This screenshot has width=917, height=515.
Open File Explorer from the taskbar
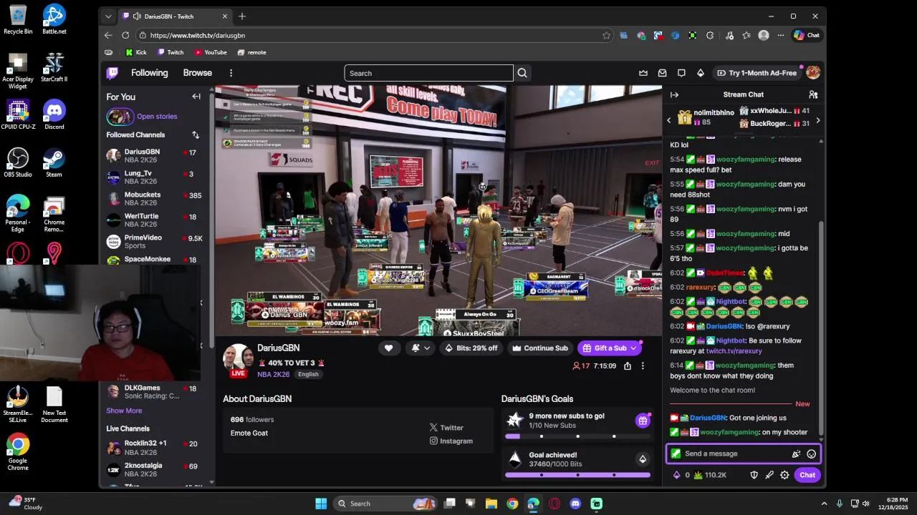[x=491, y=504]
